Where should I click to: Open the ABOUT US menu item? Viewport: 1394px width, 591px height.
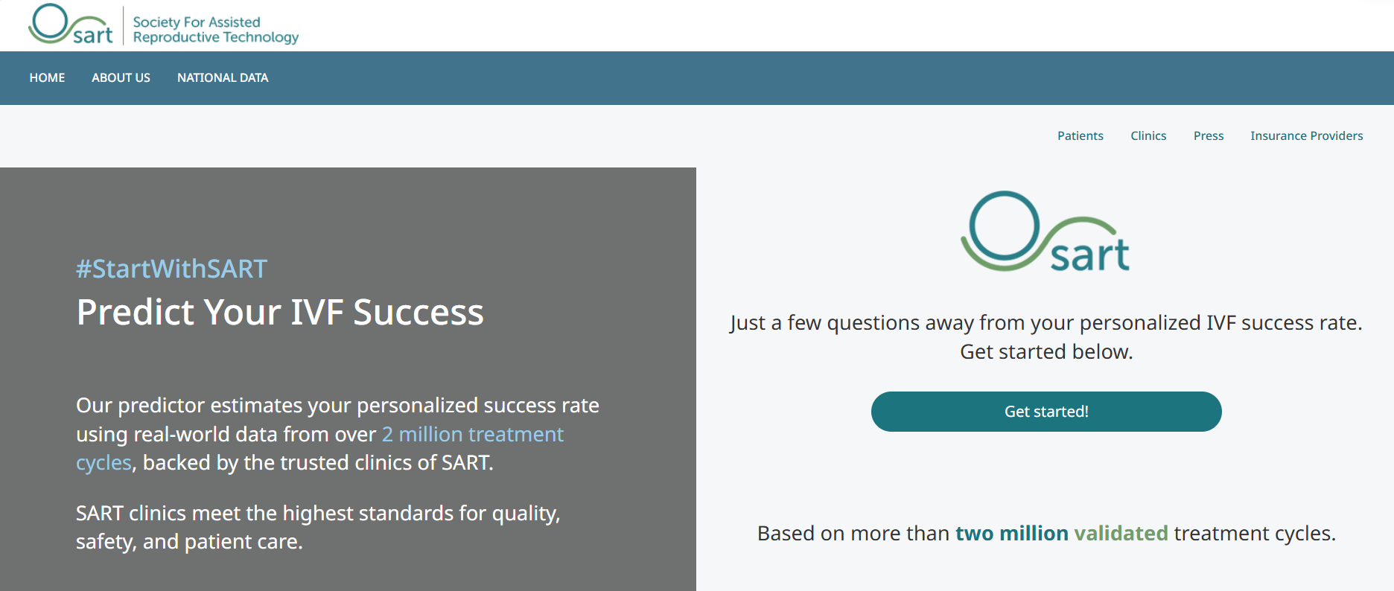click(121, 77)
